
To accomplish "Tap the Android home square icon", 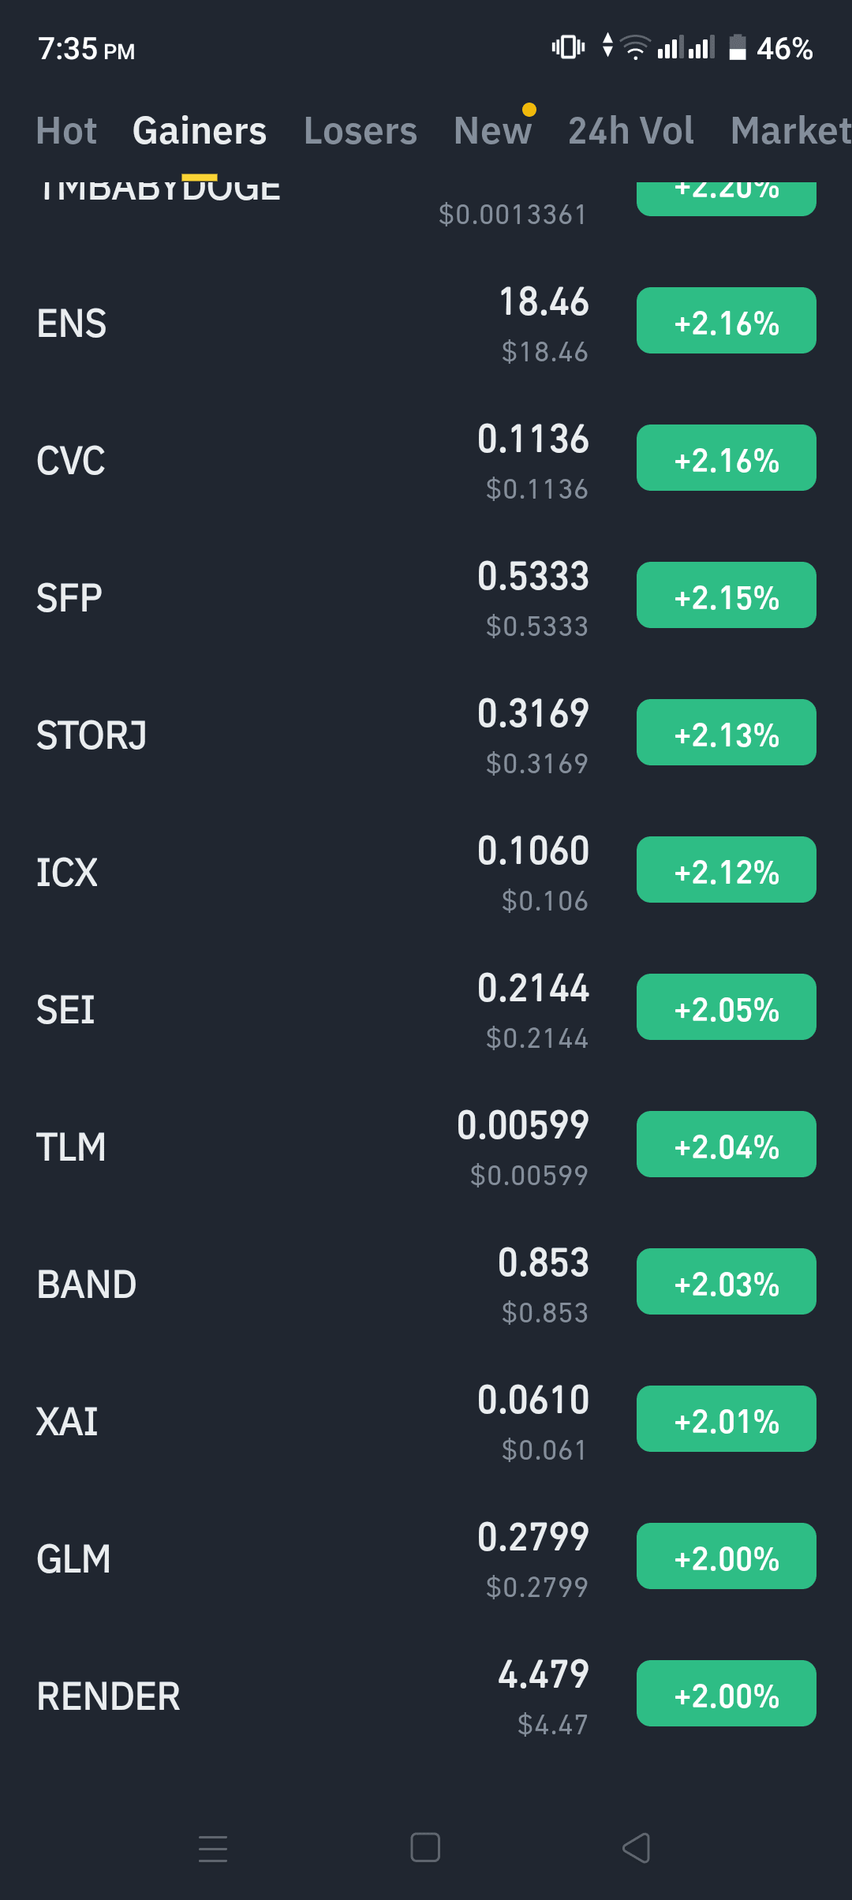I will [425, 1848].
